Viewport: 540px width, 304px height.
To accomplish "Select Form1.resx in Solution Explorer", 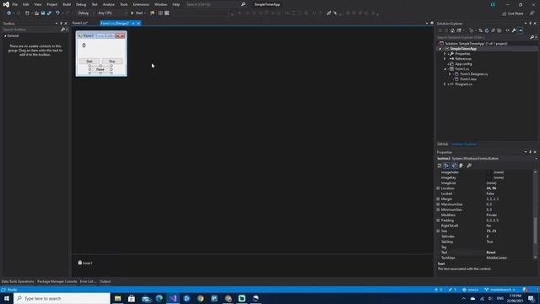I will coord(468,79).
